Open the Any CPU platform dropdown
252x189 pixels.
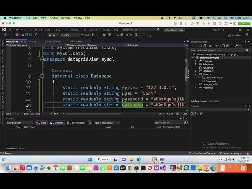click(x=66, y=35)
